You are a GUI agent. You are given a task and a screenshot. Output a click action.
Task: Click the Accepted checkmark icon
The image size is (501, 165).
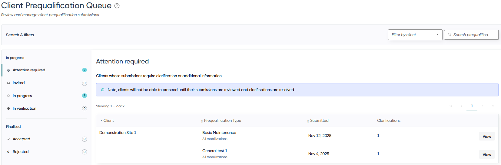coord(8,139)
